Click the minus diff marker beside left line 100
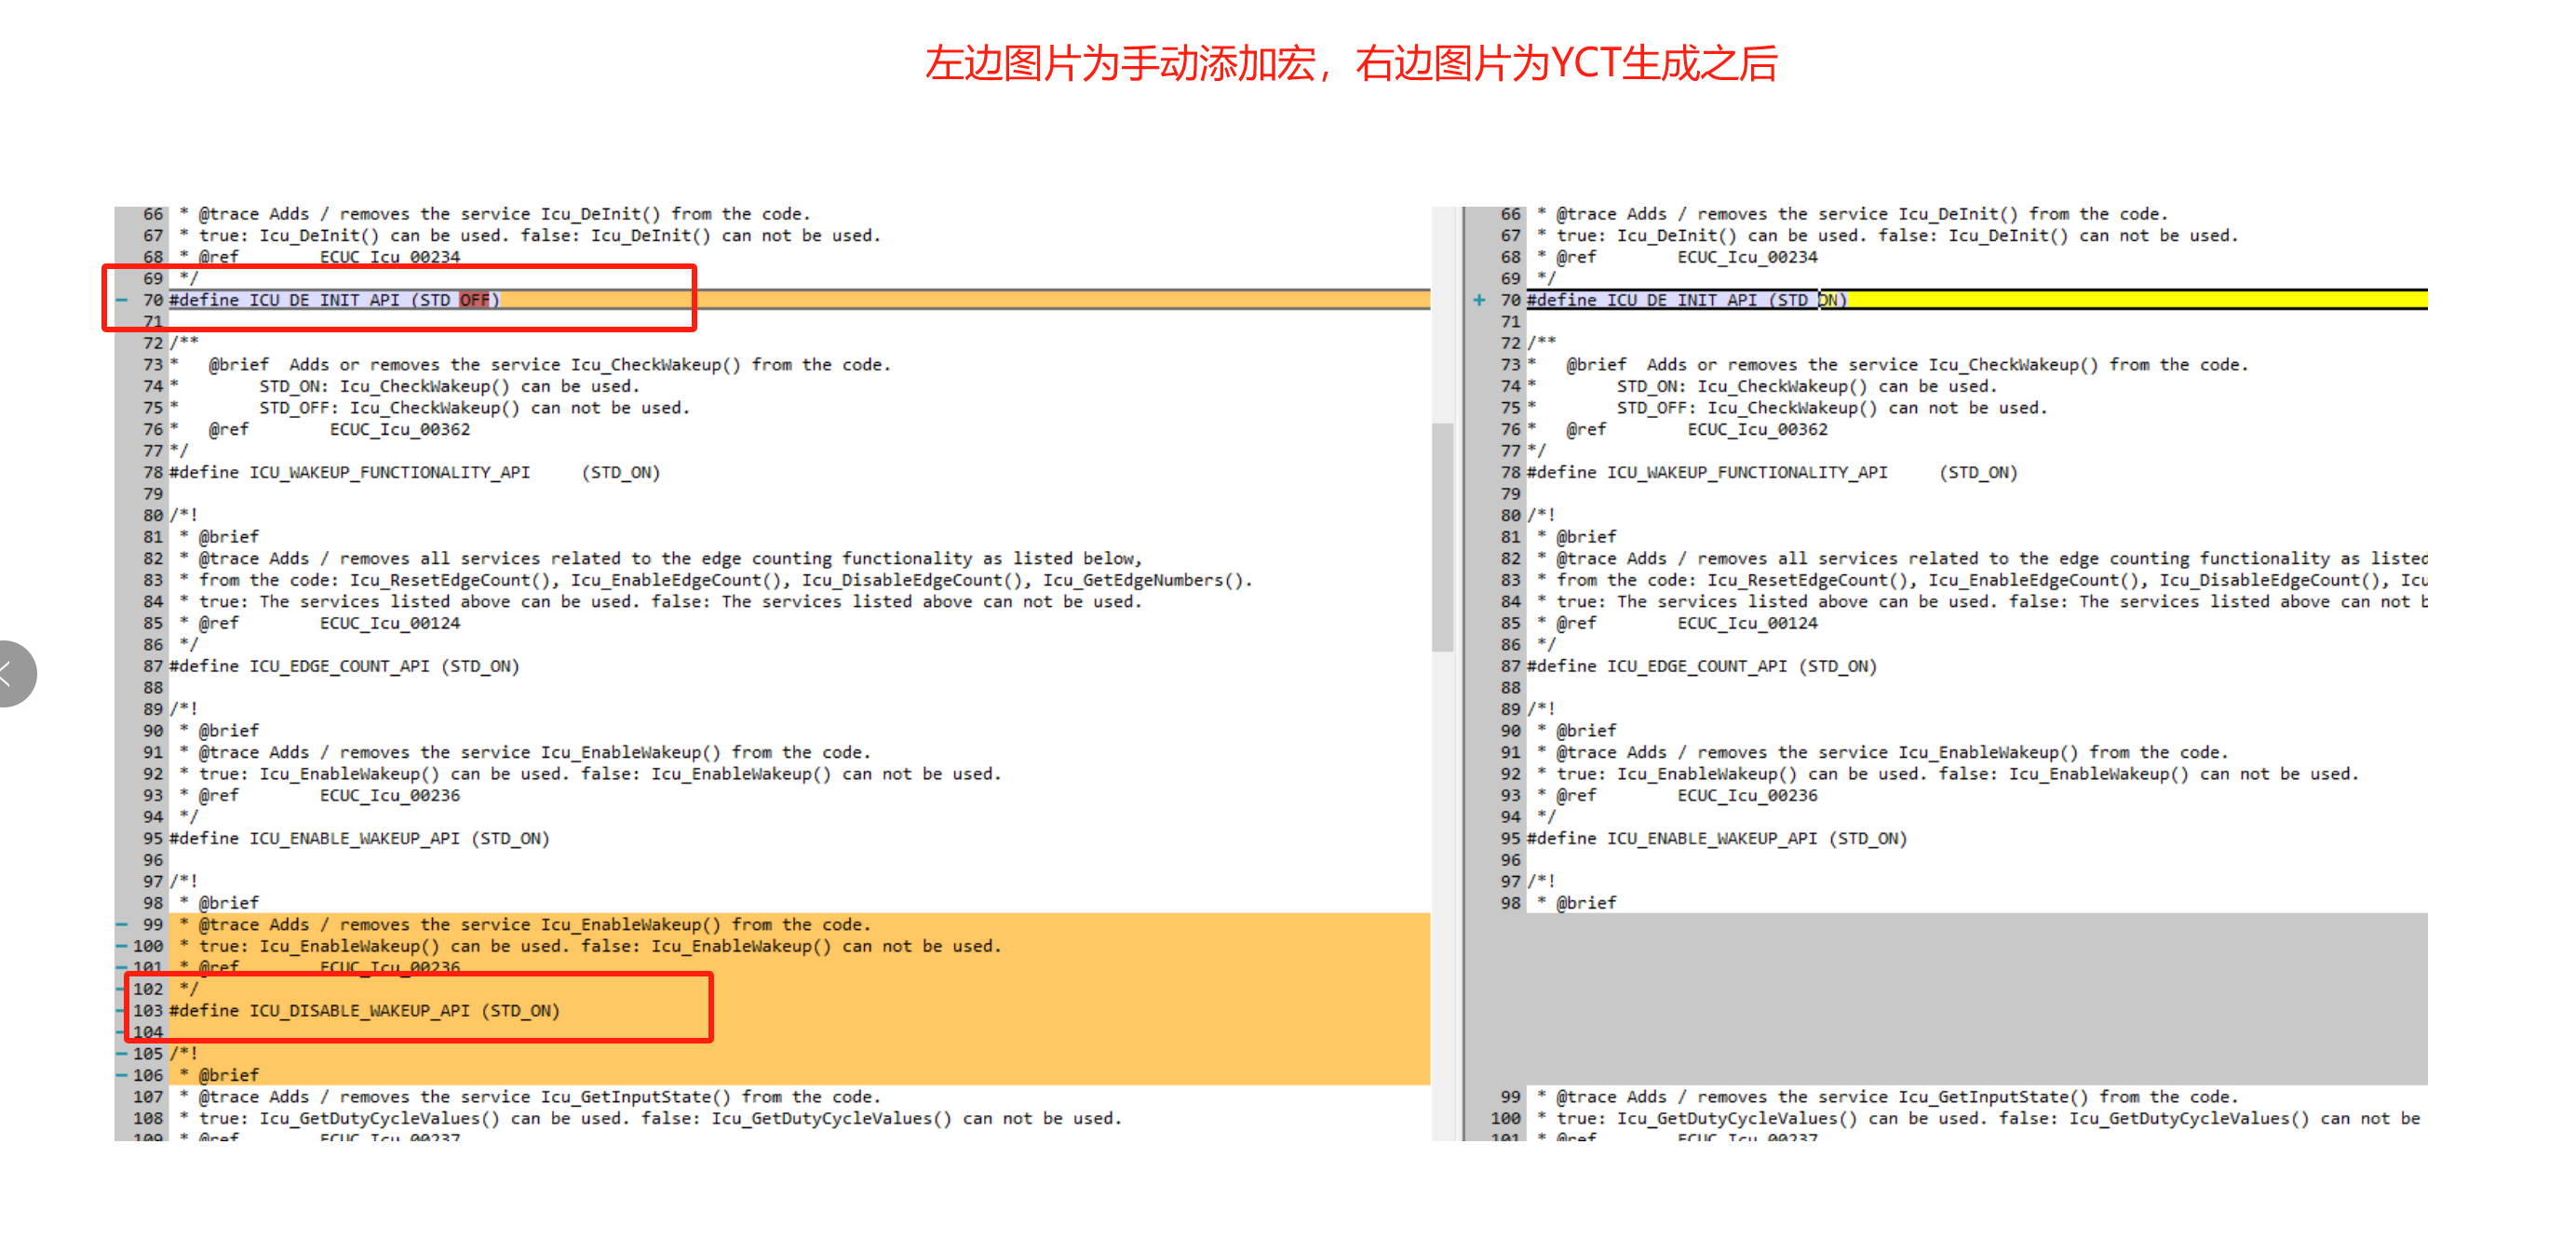The image size is (2576, 1252). click(122, 946)
